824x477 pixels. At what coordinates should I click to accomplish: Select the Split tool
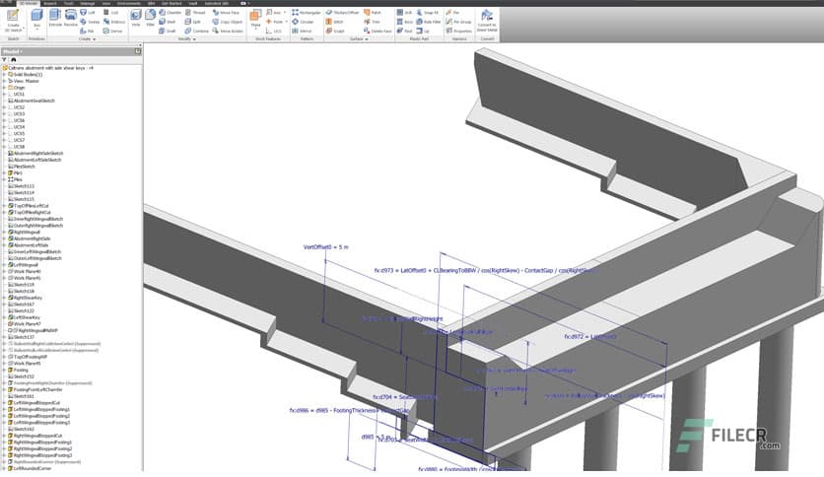click(193, 22)
